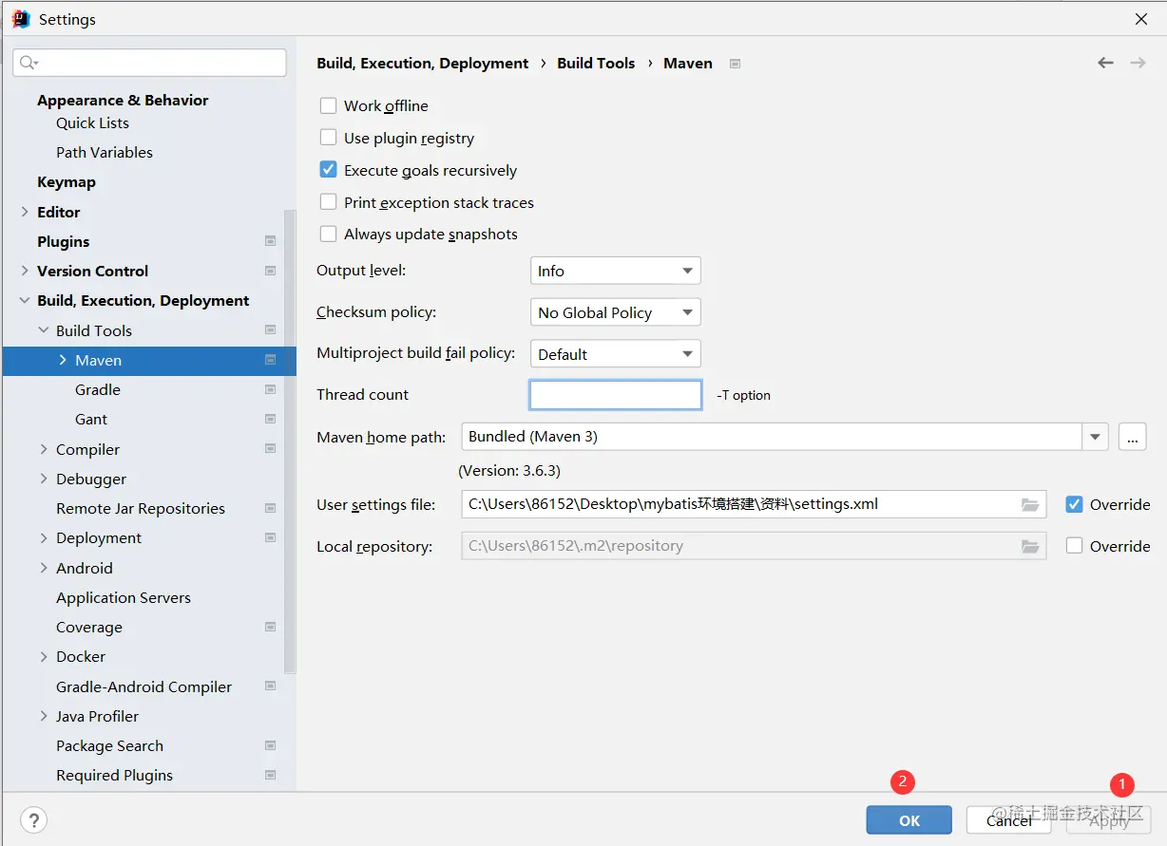The width and height of the screenshot is (1167, 846).
Task: Close the Settings dialog window
Action: click(1140, 19)
